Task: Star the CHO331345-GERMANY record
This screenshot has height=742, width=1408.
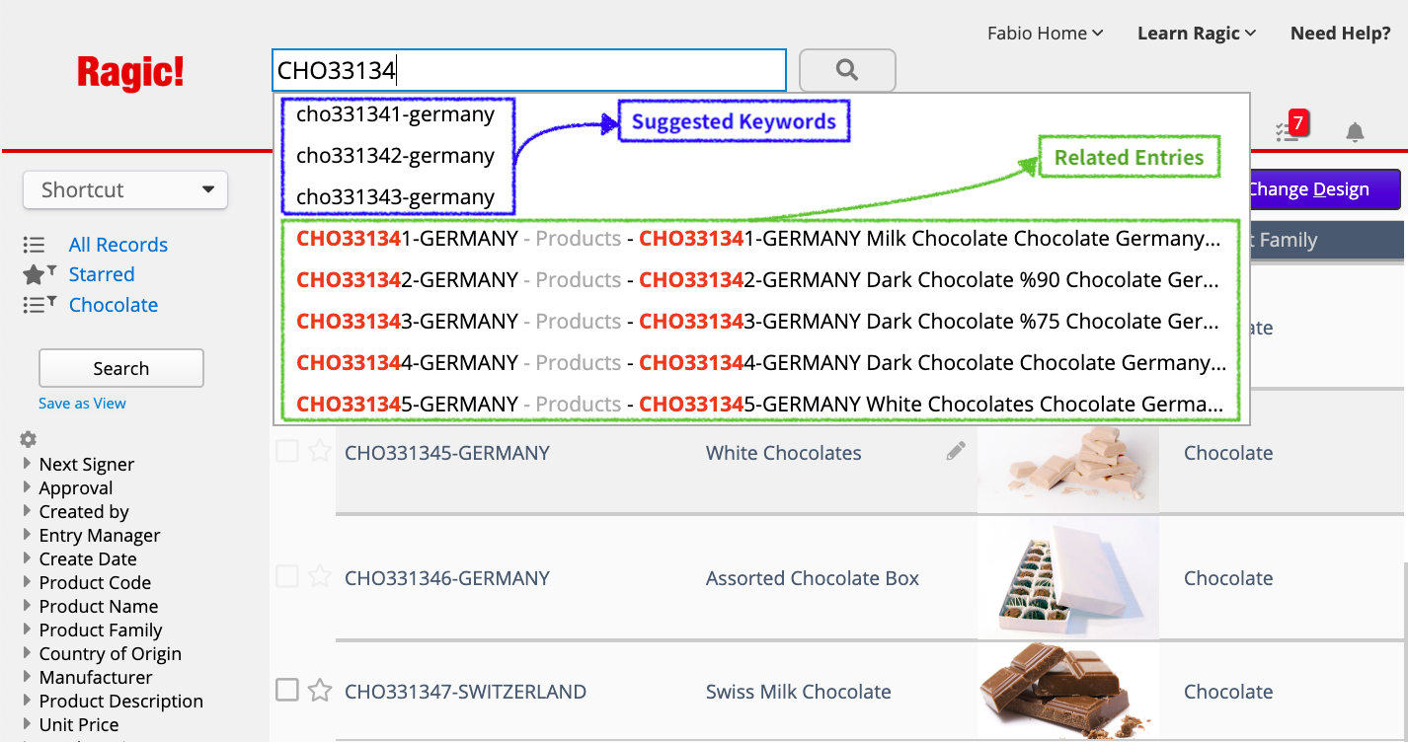Action: coord(319,452)
